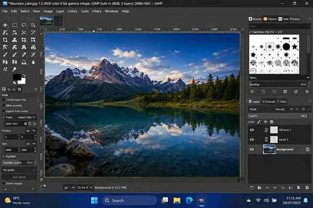Viewport: 313px width, 208px height.
Task: Open the Basic brush tag dropdown
Action: (x=280, y=77)
